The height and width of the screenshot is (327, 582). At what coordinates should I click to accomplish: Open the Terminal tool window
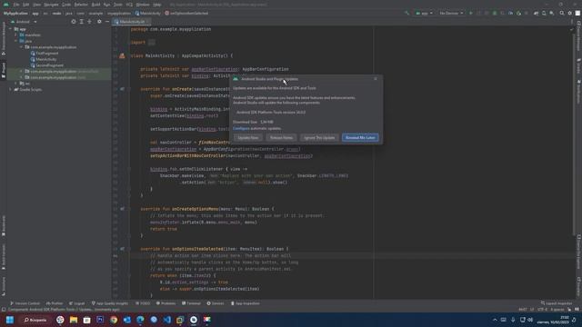tap(191, 303)
